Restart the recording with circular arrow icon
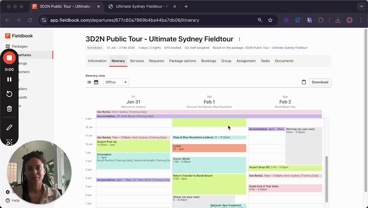This screenshot has width=368, height=208. [x=9, y=94]
